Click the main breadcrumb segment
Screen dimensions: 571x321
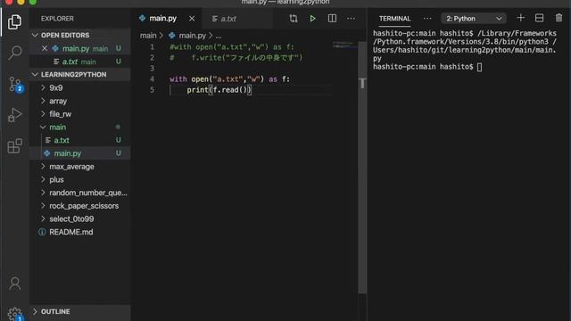148,36
